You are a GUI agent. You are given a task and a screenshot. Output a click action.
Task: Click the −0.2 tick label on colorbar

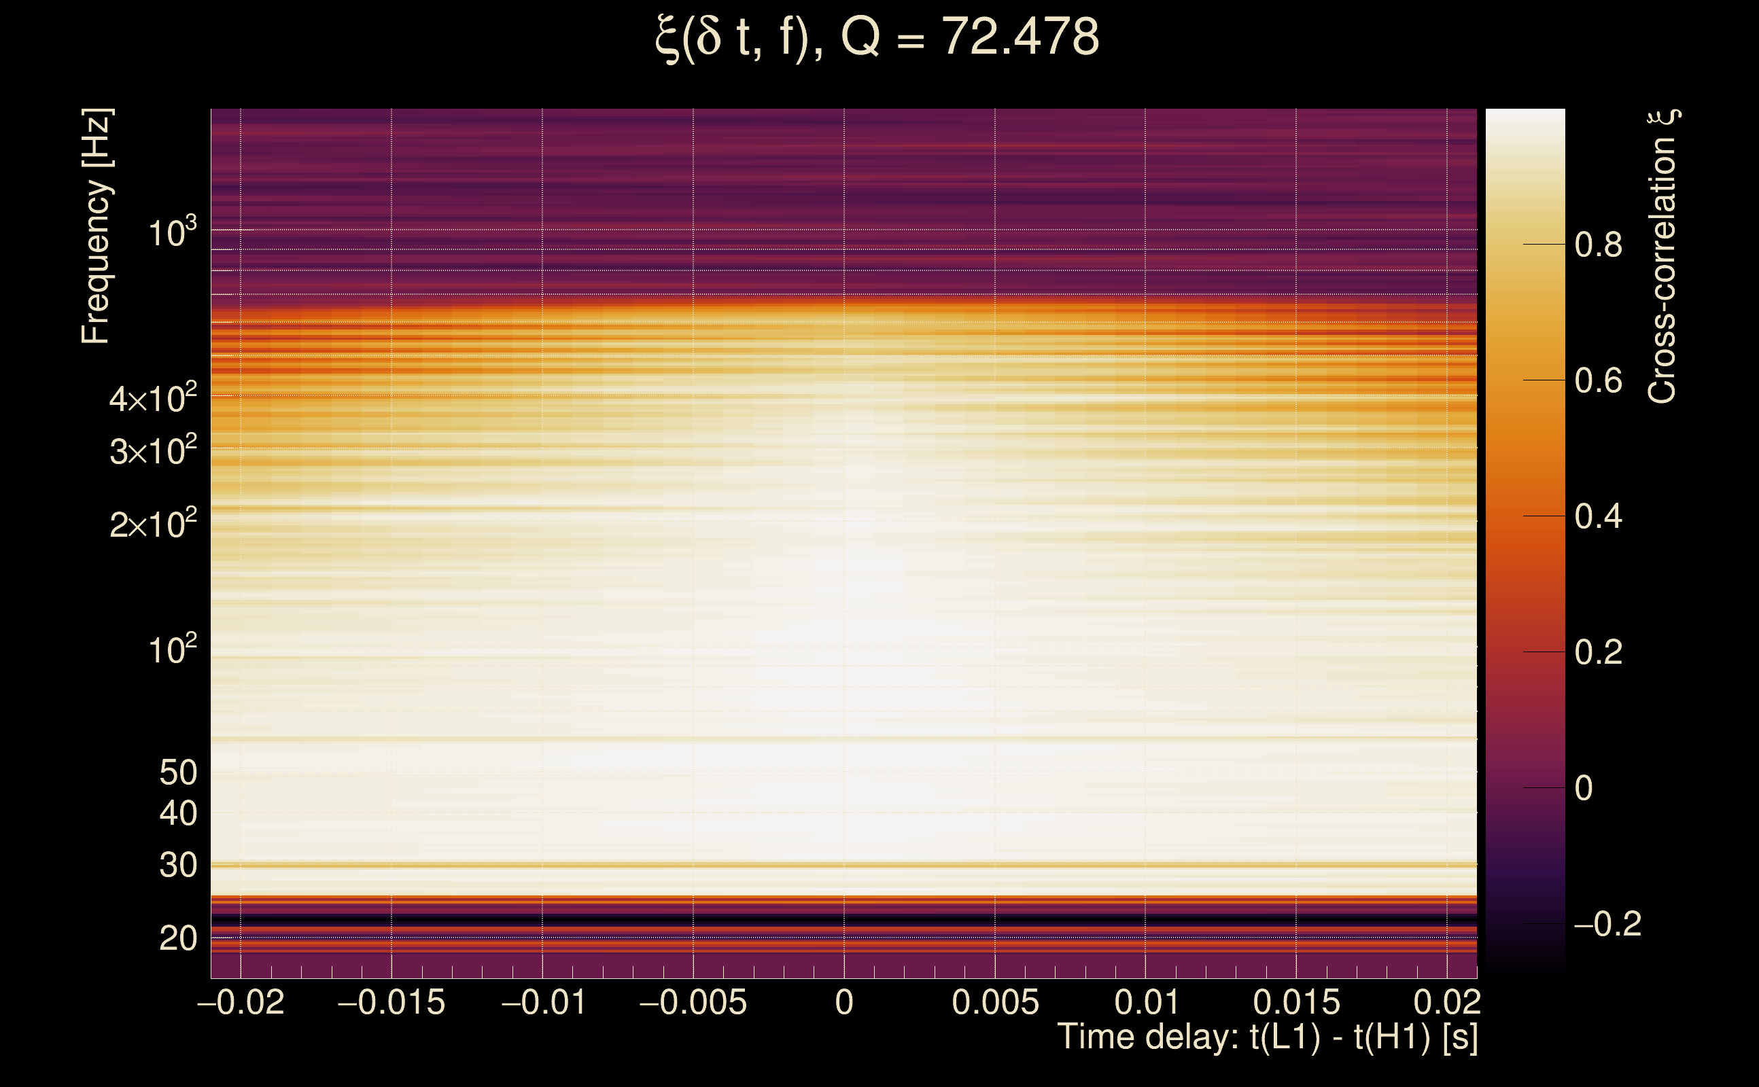(1607, 924)
